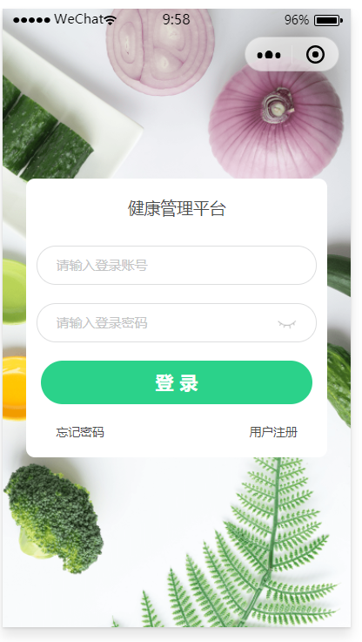Viewport: 362px width, 642px height.
Task: Tap the WeChat carrier label
Action: pos(78,19)
